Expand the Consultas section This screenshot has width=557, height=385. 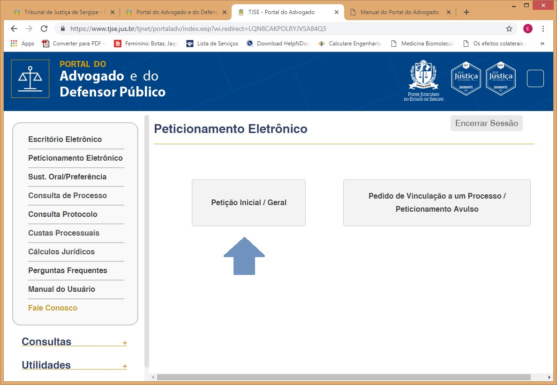[125, 343]
